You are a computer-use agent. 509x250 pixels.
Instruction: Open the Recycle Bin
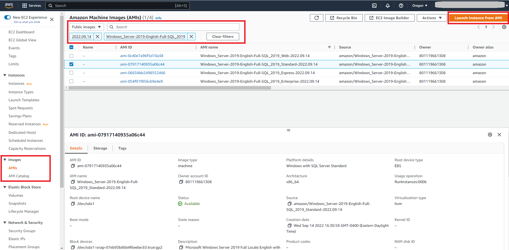point(344,18)
